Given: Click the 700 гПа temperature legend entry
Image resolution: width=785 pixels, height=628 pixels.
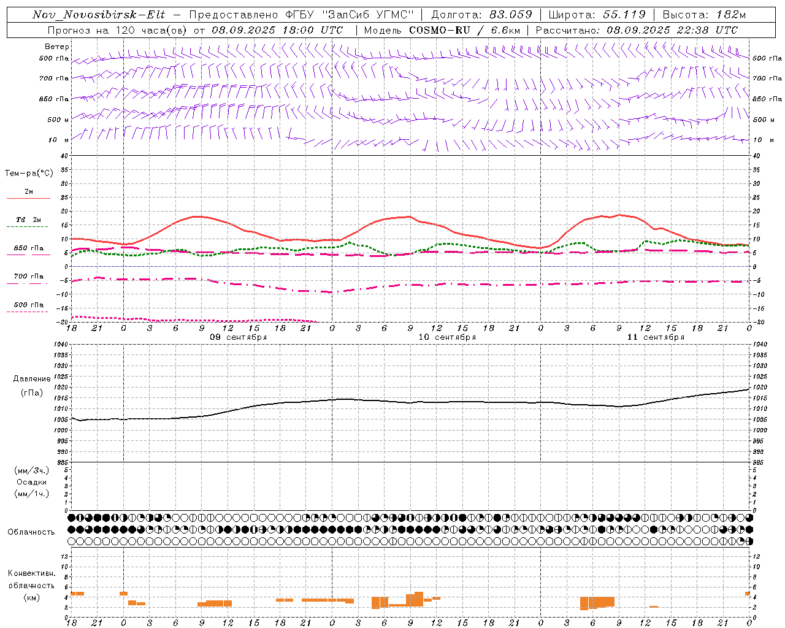Looking at the screenshot, I should tap(29, 276).
